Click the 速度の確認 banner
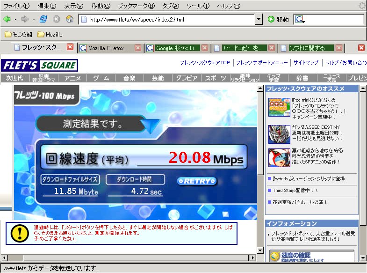The height and width of the screenshot is (273, 367). [311, 256]
